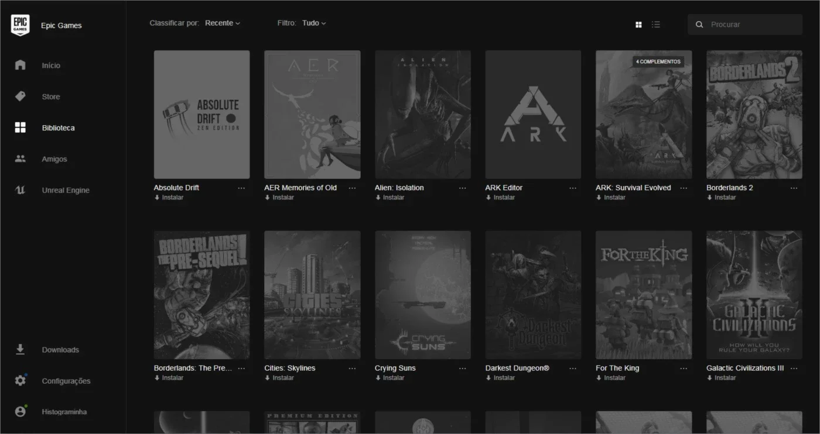Select the AER Memories of Old cover
This screenshot has width=820, height=434.
pyautogui.click(x=312, y=115)
